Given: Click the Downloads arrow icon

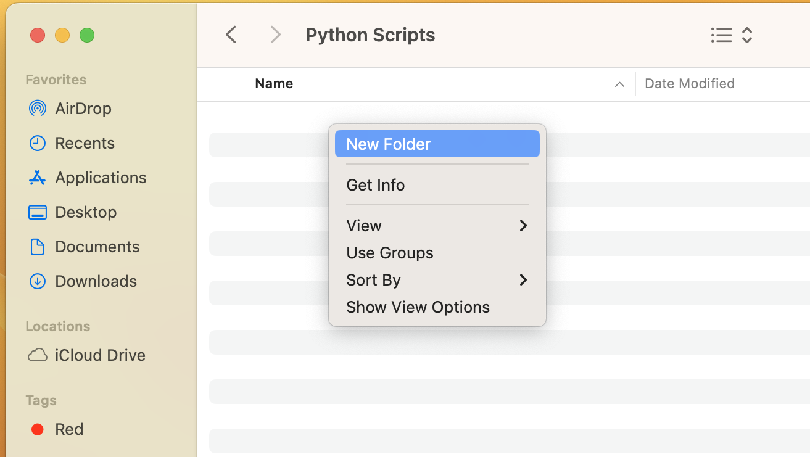Looking at the screenshot, I should pos(38,281).
